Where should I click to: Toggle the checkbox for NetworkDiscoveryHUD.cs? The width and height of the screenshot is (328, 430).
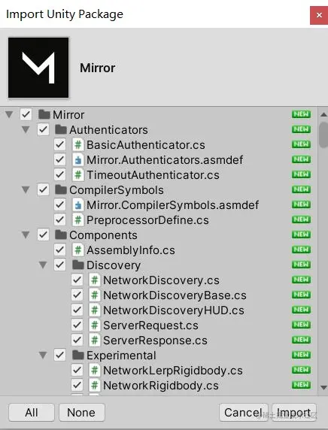pyautogui.click(x=77, y=310)
